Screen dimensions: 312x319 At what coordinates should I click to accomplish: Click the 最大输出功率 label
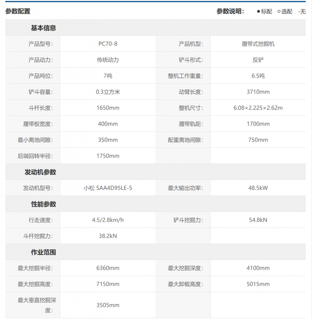coord(185,188)
